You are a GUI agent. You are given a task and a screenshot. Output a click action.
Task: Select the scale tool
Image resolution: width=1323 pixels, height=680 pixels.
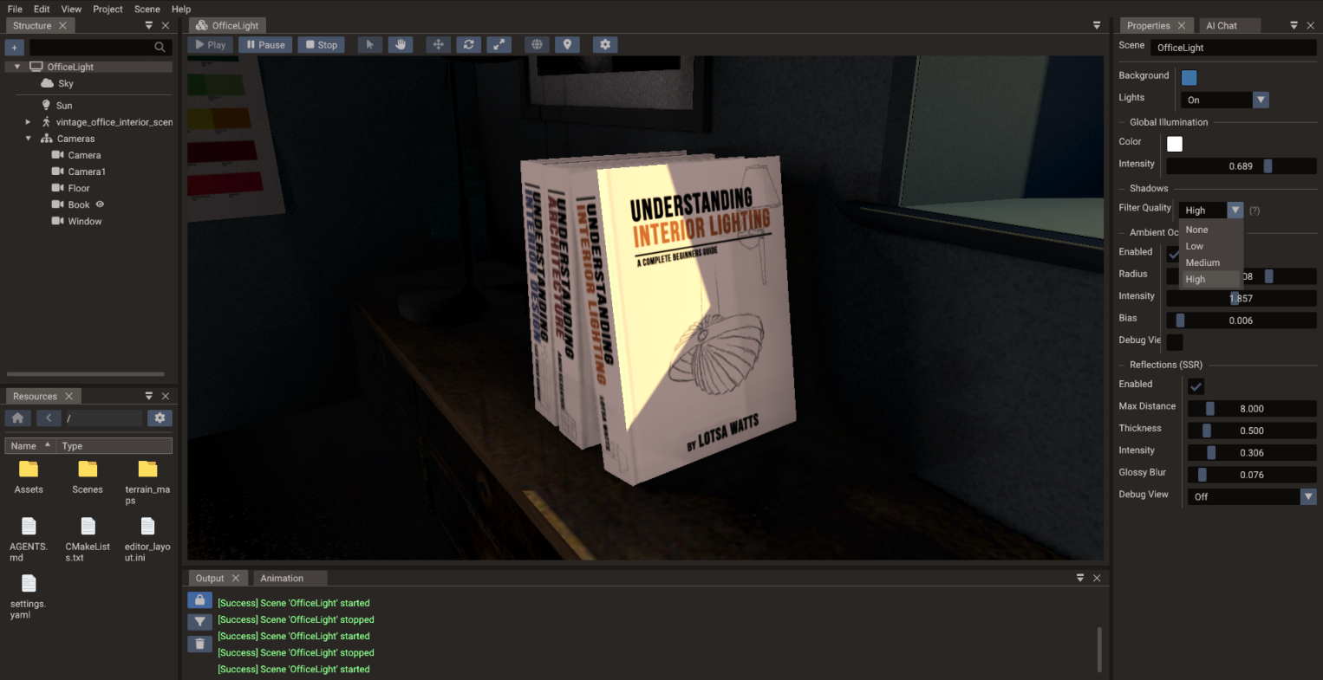coord(499,45)
